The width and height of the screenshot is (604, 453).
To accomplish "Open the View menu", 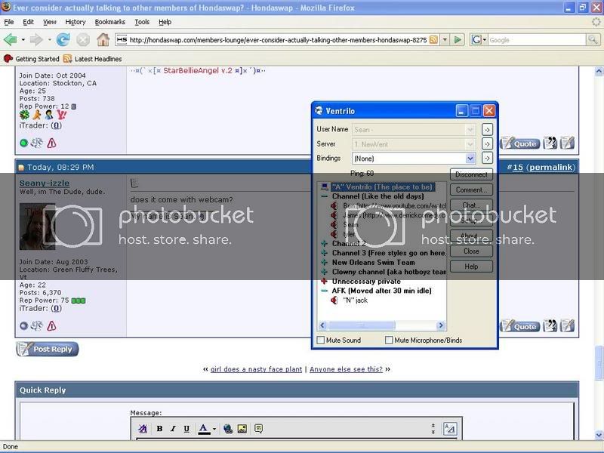I will pos(50,22).
